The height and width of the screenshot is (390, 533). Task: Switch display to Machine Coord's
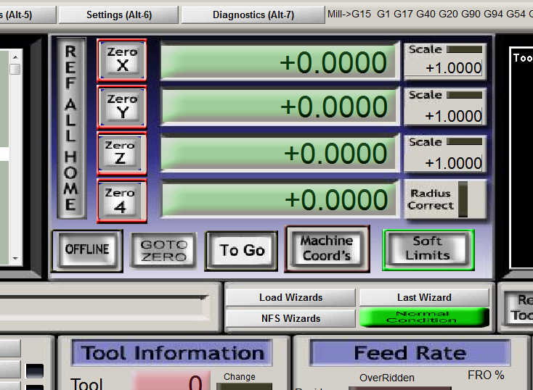coord(327,249)
